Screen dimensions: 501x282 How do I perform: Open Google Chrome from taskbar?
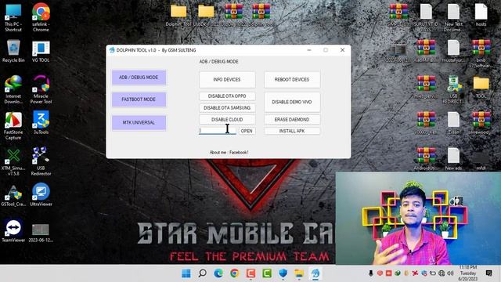pyautogui.click(x=235, y=273)
